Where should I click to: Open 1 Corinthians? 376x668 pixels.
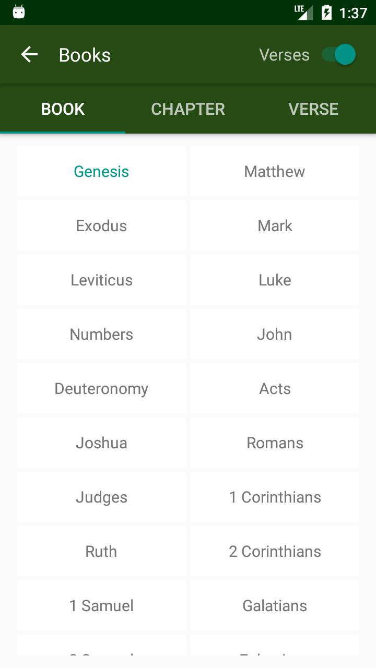point(275,497)
